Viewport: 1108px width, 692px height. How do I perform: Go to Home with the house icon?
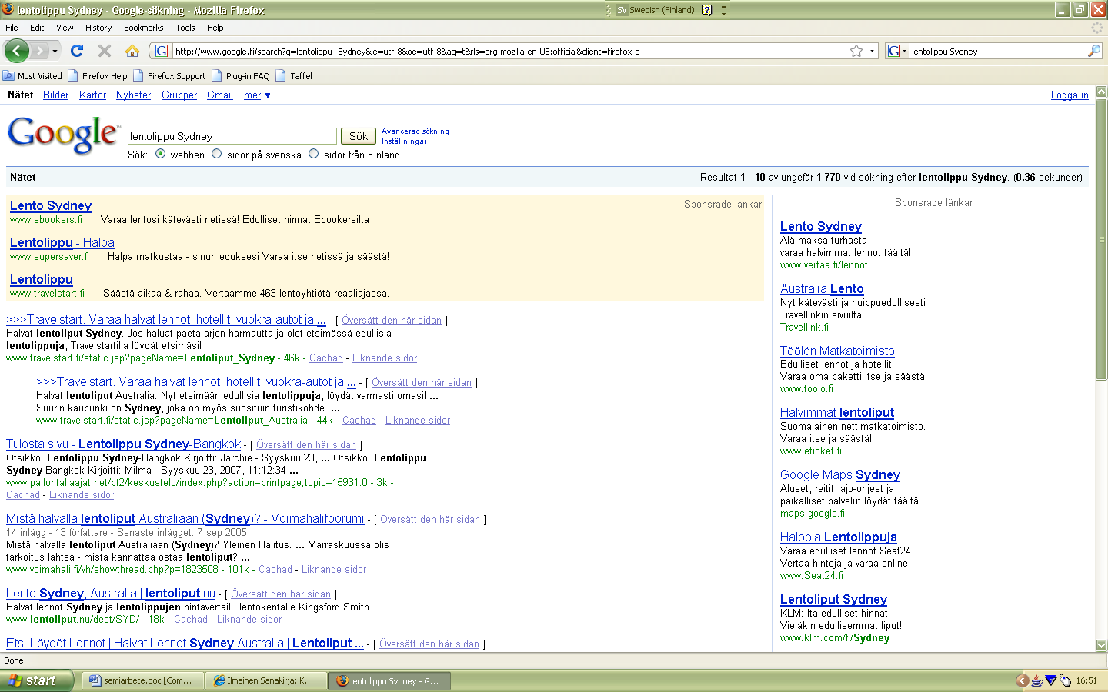pyautogui.click(x=132, y=51)
